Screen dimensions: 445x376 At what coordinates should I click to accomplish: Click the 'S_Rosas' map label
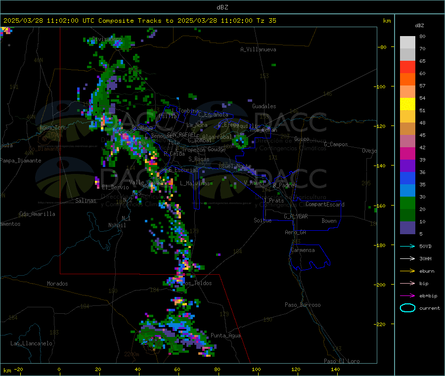click(199, 159)
